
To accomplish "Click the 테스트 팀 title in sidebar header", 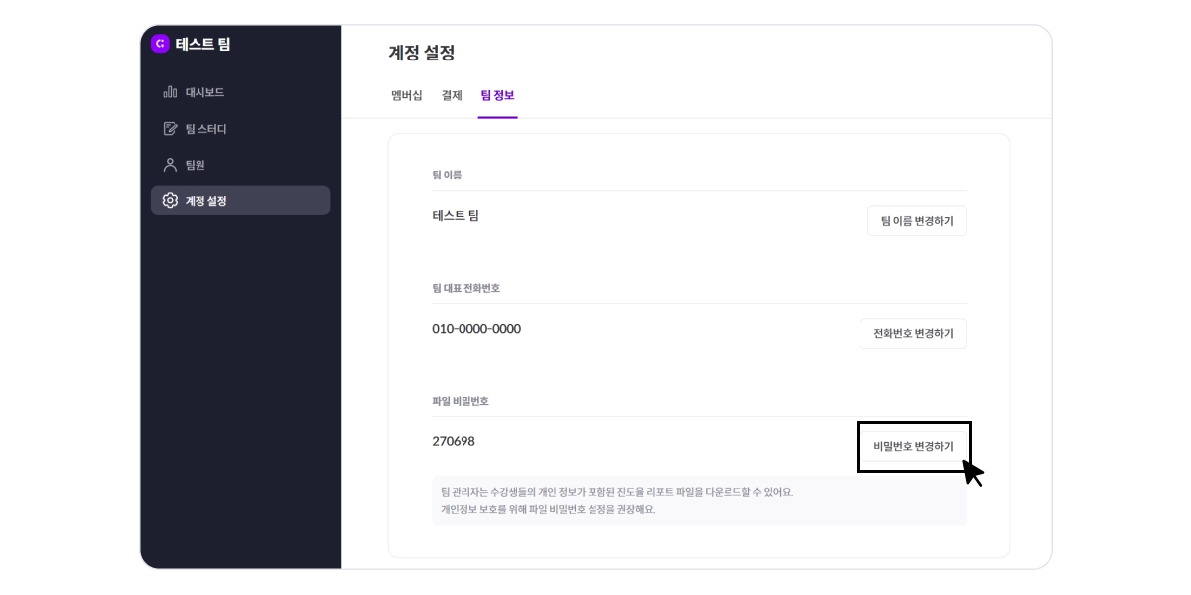I will pyautogui.click(x=203, y=44).
